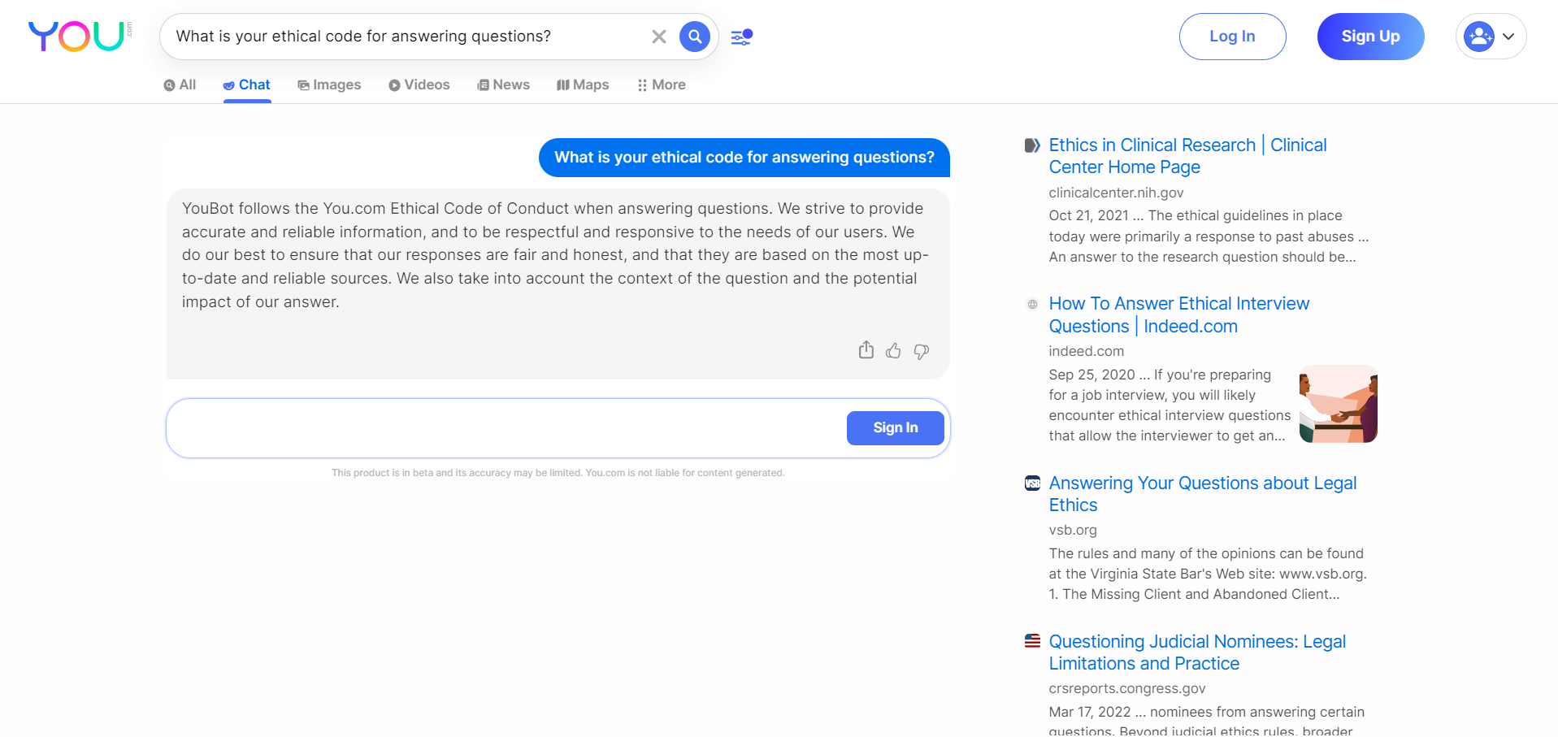
Task: Click clinicalcenter.nih.gov domain text
Action: 1116,193
